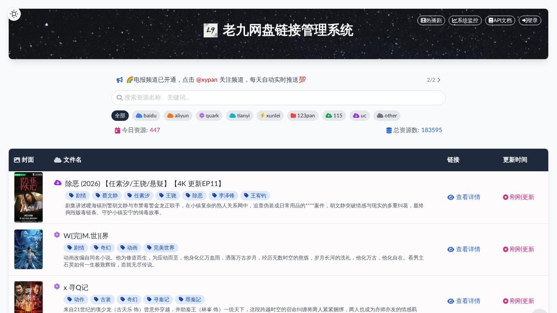This screenshot has height=313, width=557.
Task: Open the 登录 login button
Action: coord(530,20)
